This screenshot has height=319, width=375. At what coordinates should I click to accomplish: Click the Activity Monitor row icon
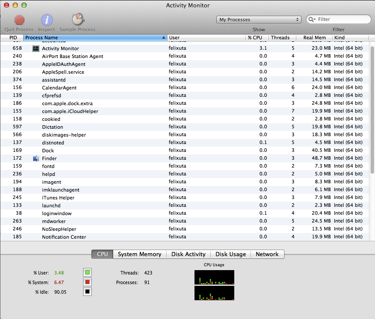click(36, 48)
